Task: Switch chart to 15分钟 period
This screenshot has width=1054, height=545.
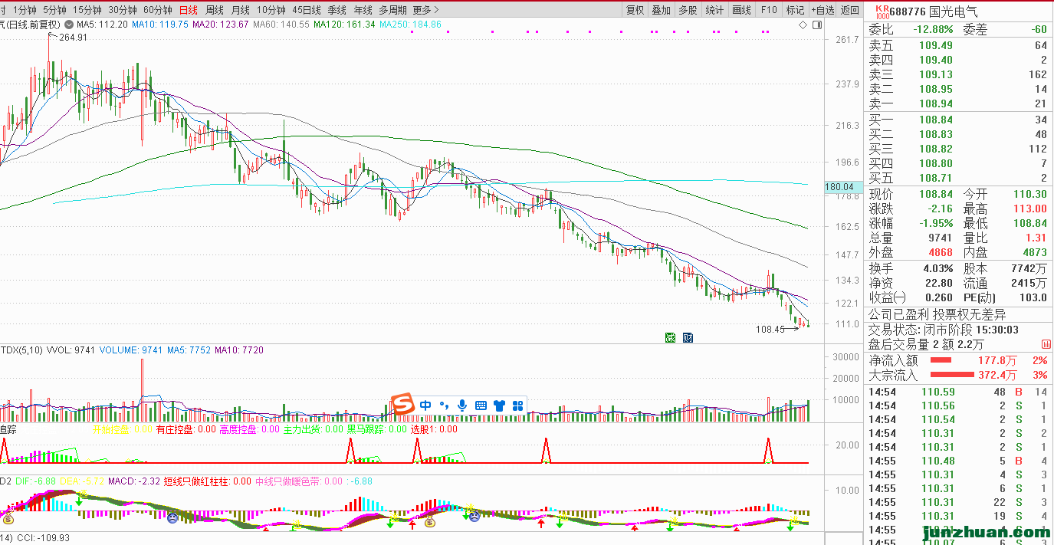Action: coord(87,10)
